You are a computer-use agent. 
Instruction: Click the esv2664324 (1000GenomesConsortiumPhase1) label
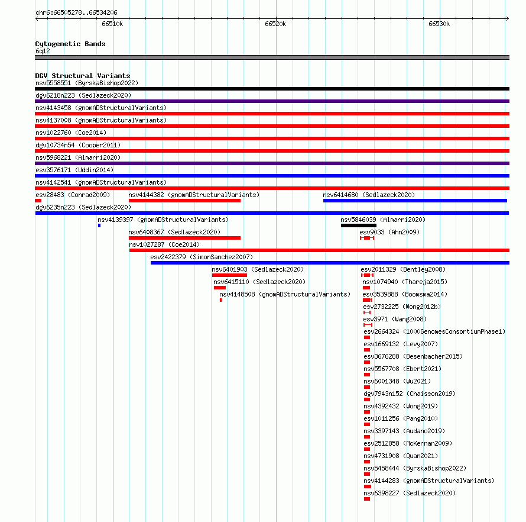click(x=434, y=331)
